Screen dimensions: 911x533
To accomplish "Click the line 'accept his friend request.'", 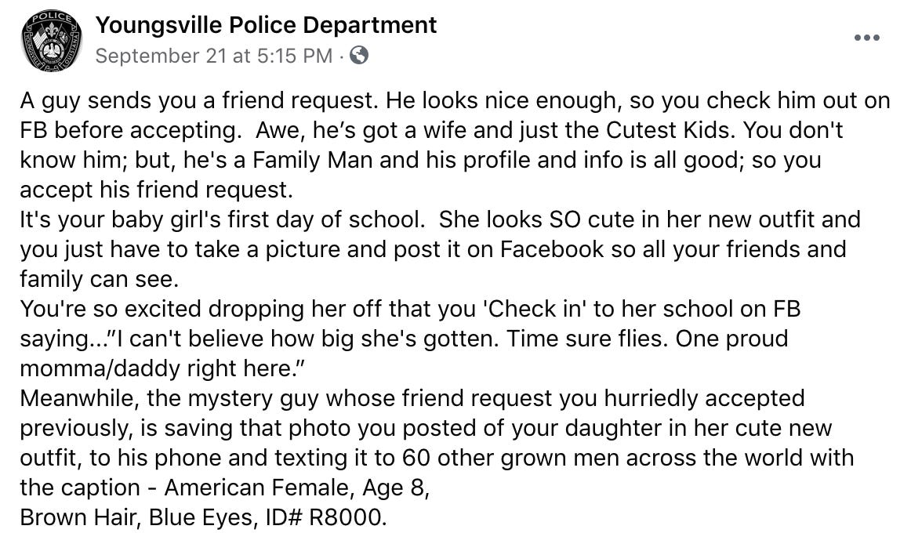I will pos(156,190).
